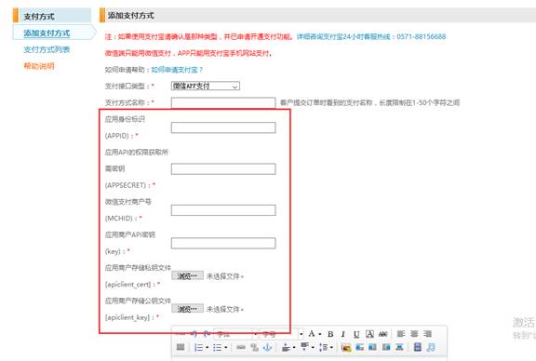Click the APPSECRET input field

pos(223,169)
